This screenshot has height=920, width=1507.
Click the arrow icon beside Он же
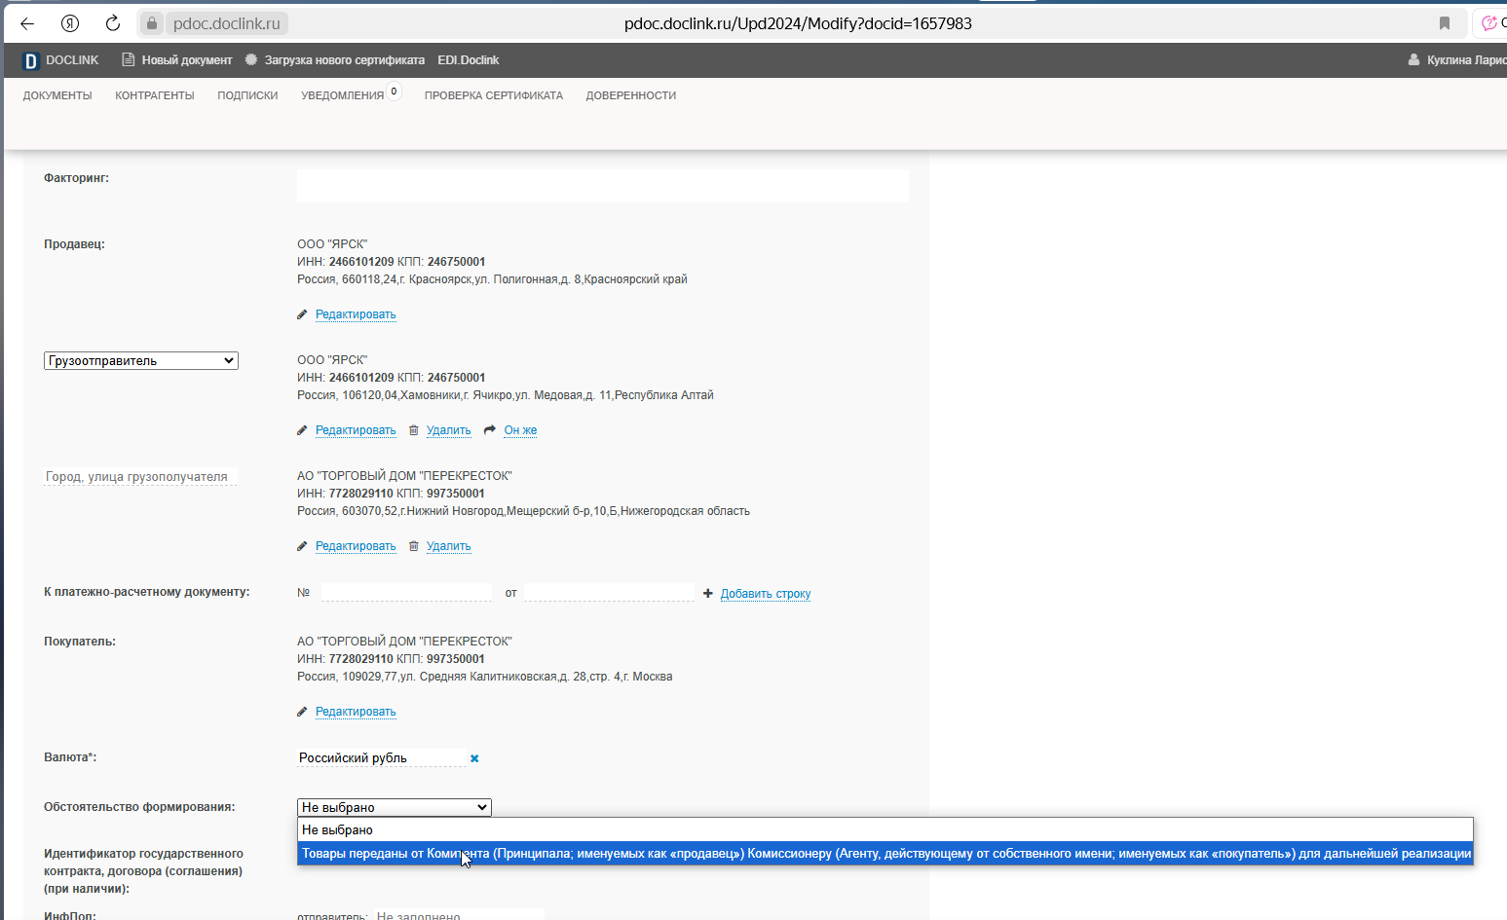pyautogui.click(x=490, y=429)
